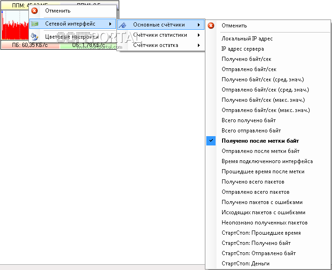This screenshot has height=270, width=332.
Task: Choose СтартСтоп: Прошедшее время
Action: (x=268, y=233)
